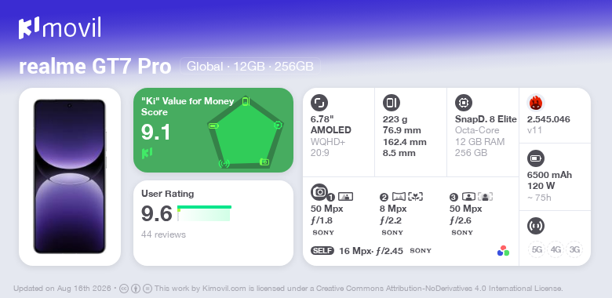Viewport: 612px width, 298px height.
Task: Click the Creative Commons CC icon
Action: click(x=124, y=289)
